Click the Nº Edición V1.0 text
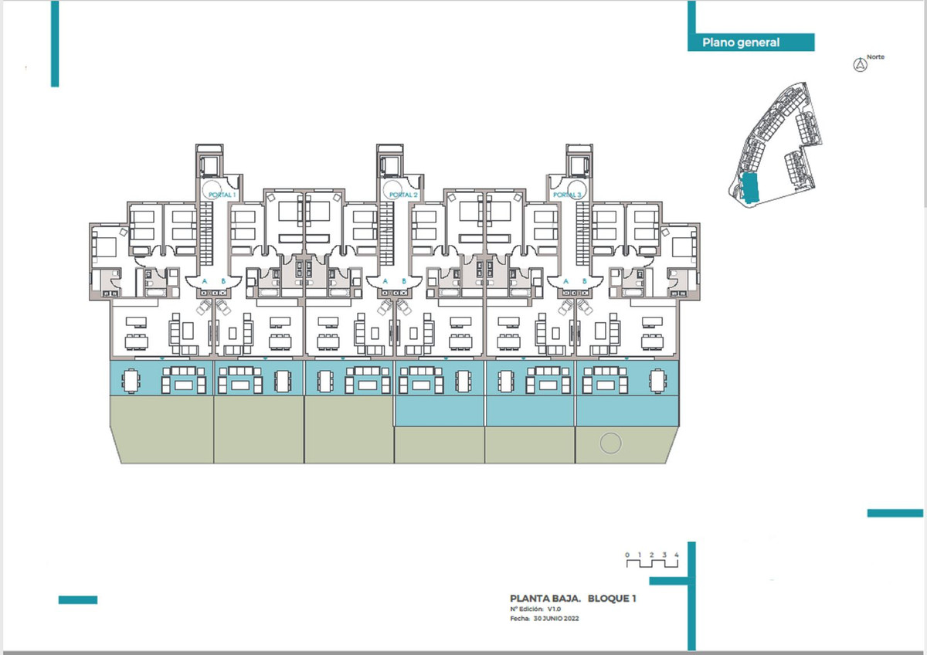 click(x=537, y=609)
